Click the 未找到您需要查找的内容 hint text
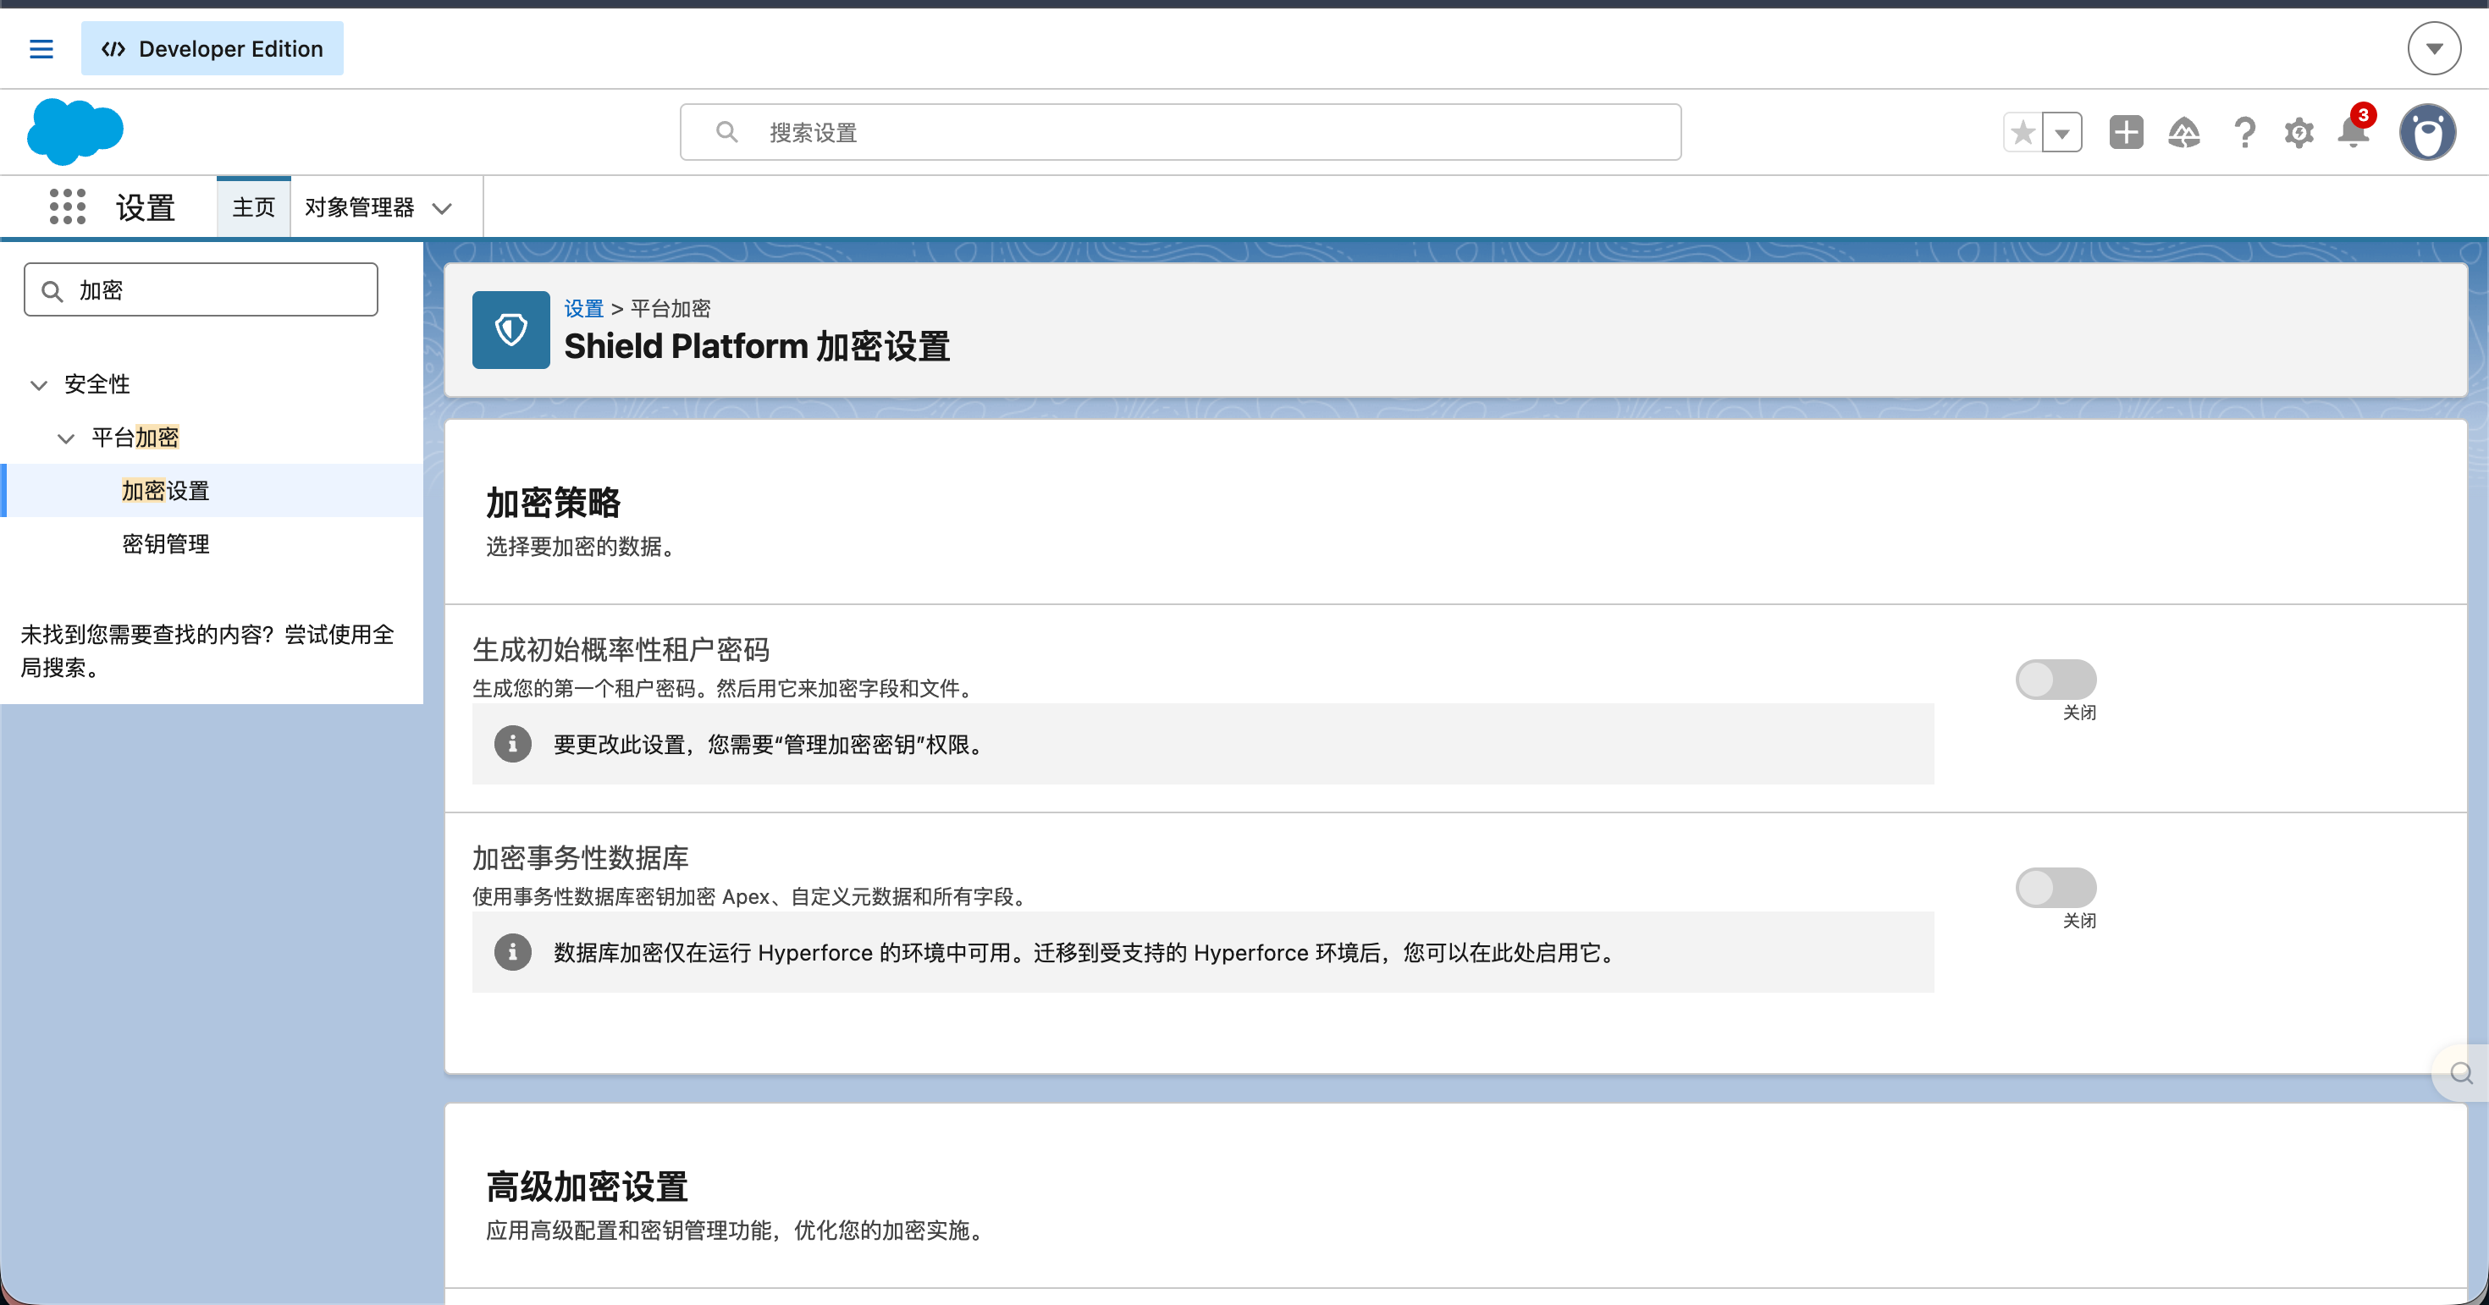This screenshot has width=2489, height=1305. tap(207, 650)
